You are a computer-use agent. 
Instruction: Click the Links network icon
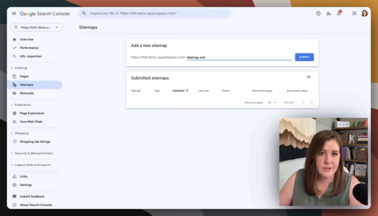pos(14,177)
